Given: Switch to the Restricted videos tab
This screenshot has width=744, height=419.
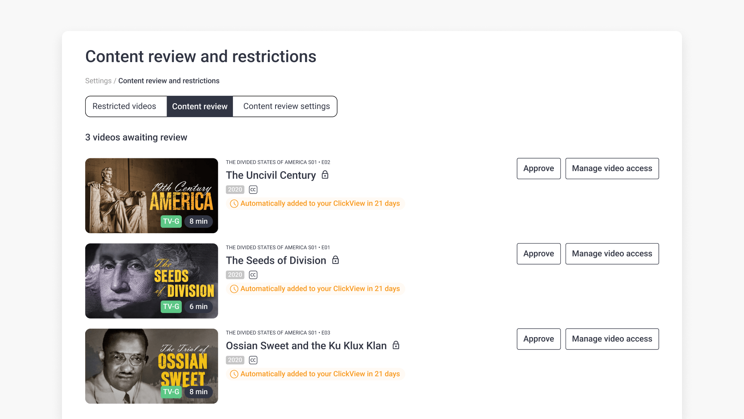Looking at the screenshot, I should click(x=124, y=106).
